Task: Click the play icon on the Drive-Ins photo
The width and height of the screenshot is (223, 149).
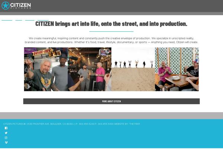Action: 28,86
